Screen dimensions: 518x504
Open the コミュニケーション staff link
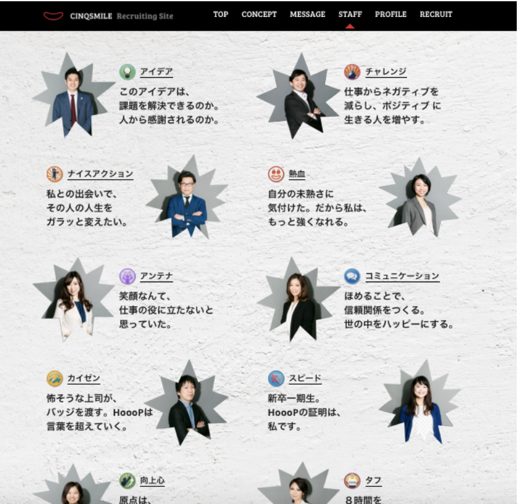click(x=402, y=276)
